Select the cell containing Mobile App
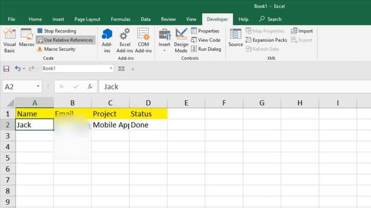Viewport: 371px width, 208px height. [x=110, y=125]
